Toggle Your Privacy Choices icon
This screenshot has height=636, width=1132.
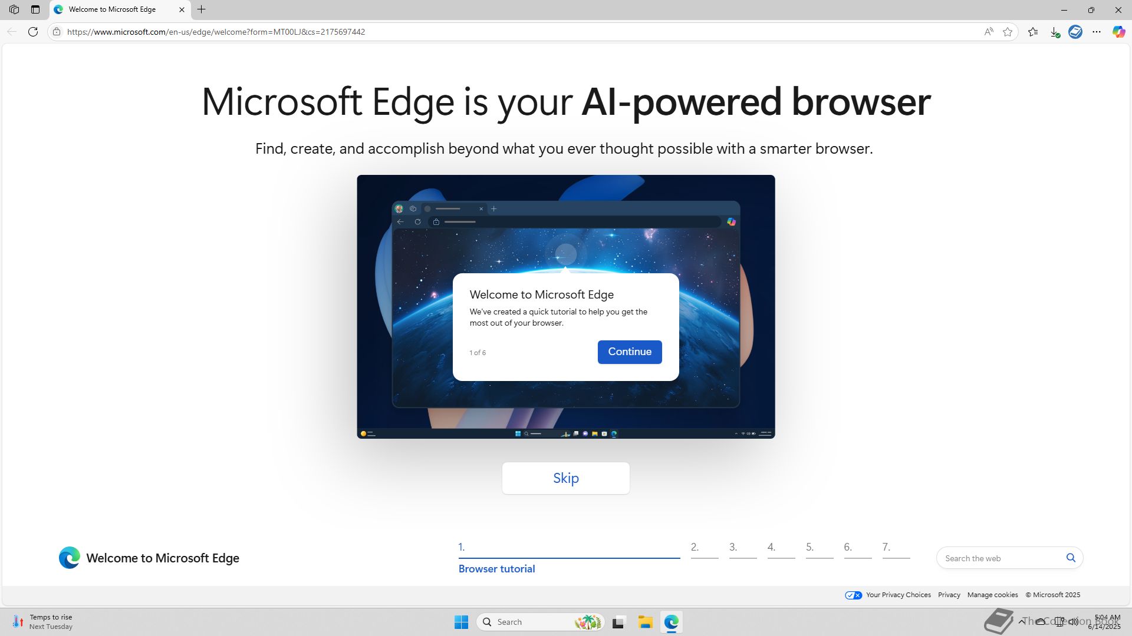click(x=853, y=595)
